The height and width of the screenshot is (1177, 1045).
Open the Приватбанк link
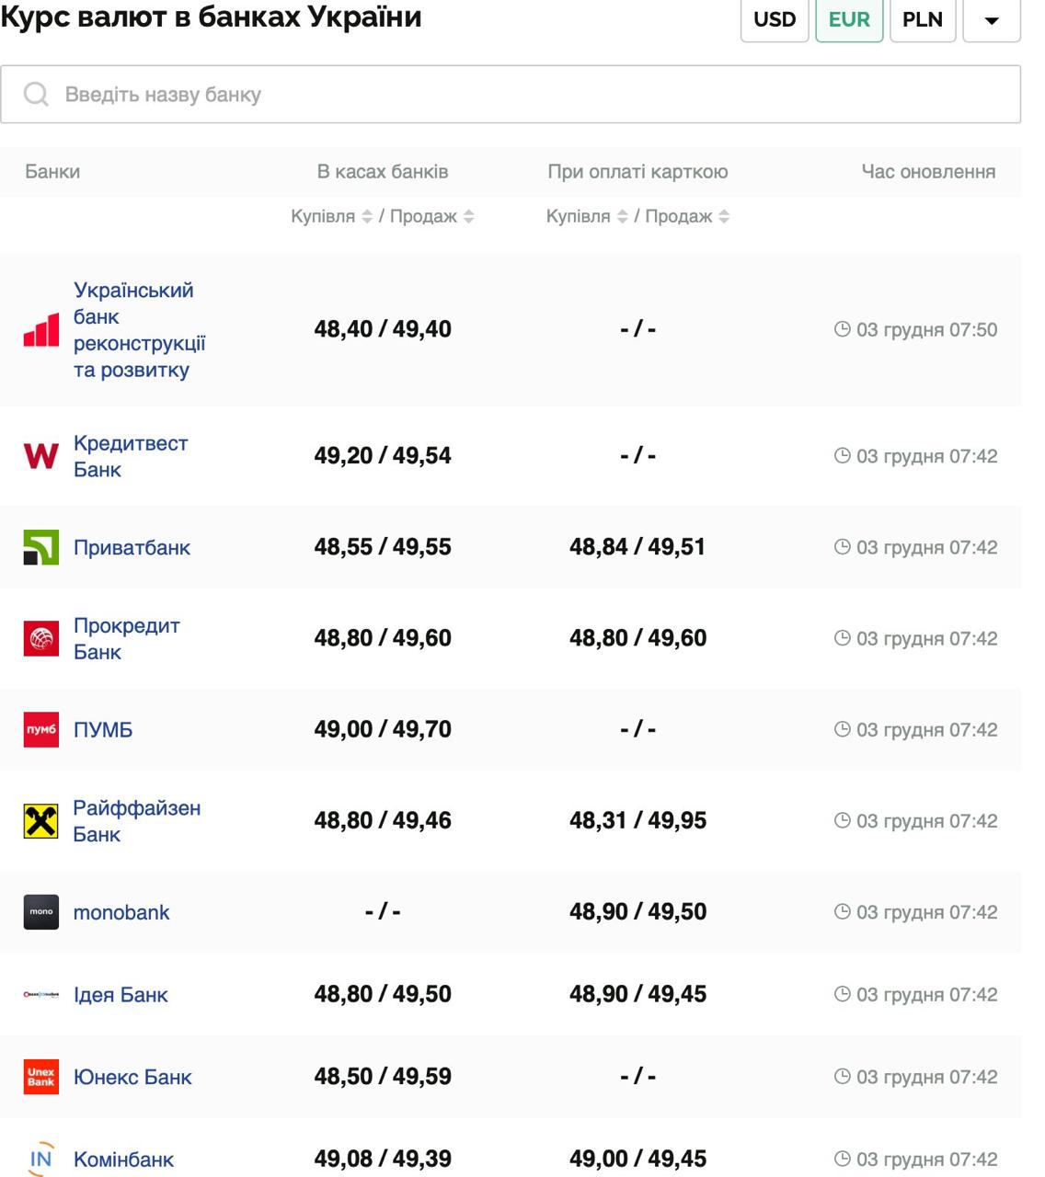tap(132, 547)
